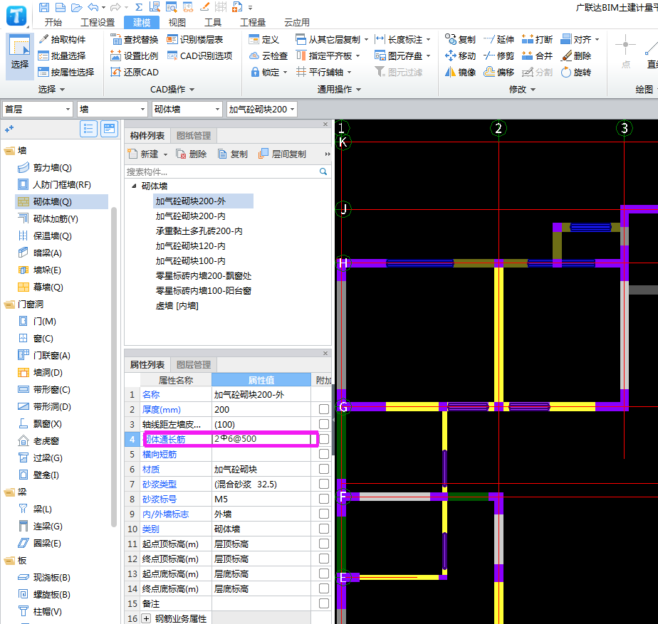Toggle the 材质 additional checkbox
Image resolution: width=658 pixels, height=624 pixels.
323,469
